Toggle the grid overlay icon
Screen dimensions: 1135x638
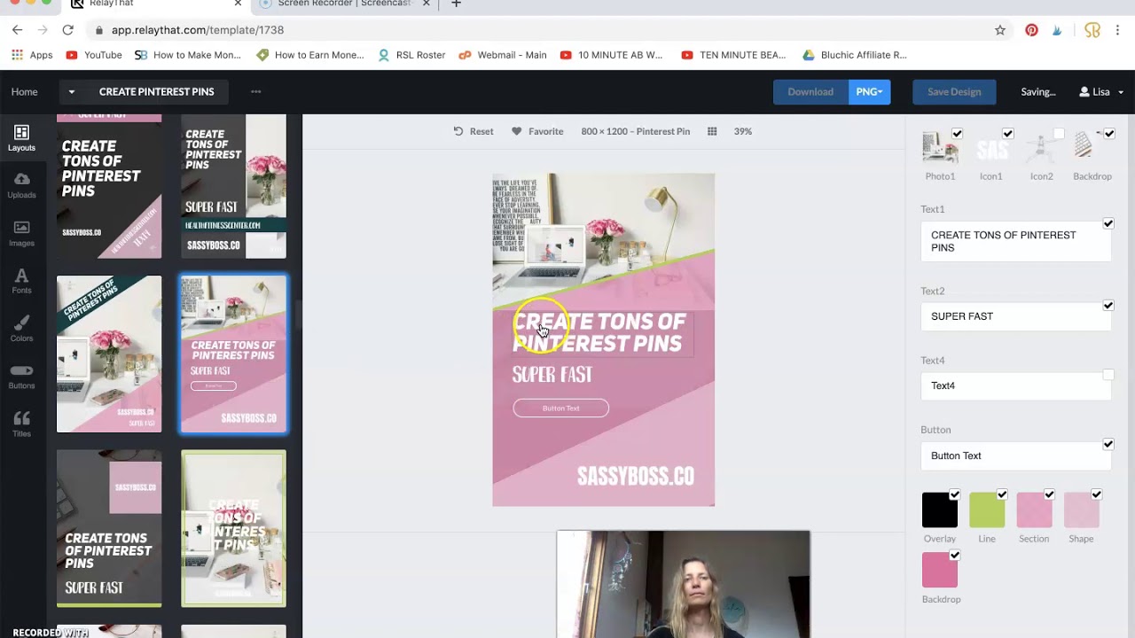(x=712, y=131)
